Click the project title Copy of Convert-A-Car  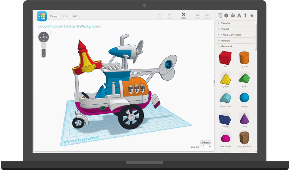click(69, 26)
